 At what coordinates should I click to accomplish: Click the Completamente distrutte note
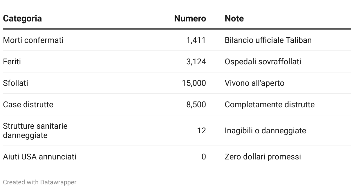click(x=270, y=104)
